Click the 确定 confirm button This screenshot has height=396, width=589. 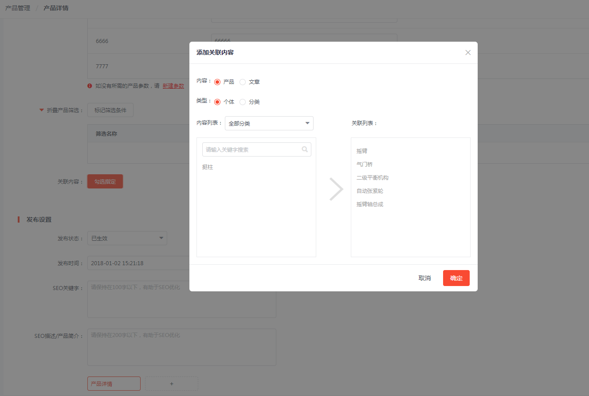point(456,278)
